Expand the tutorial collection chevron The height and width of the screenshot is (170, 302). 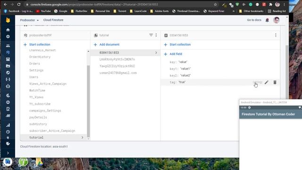coord(82,137)
